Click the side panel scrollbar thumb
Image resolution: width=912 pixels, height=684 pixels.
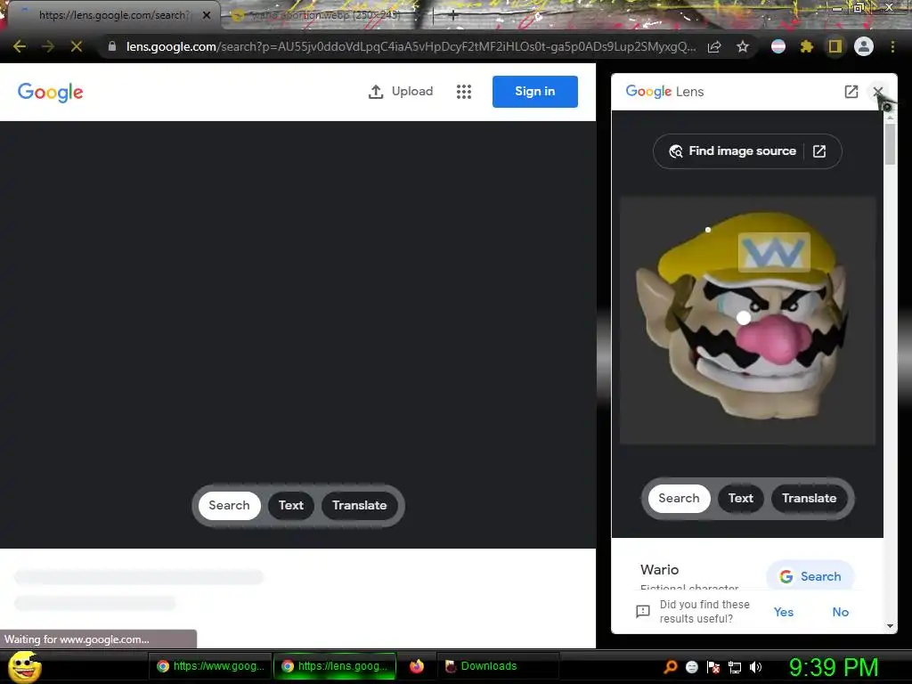point(890,143)
